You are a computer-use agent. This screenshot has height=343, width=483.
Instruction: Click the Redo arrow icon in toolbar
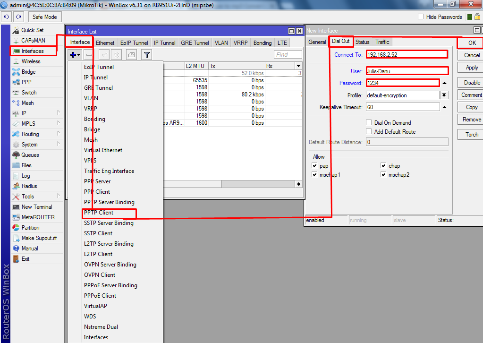click(19, 17)
